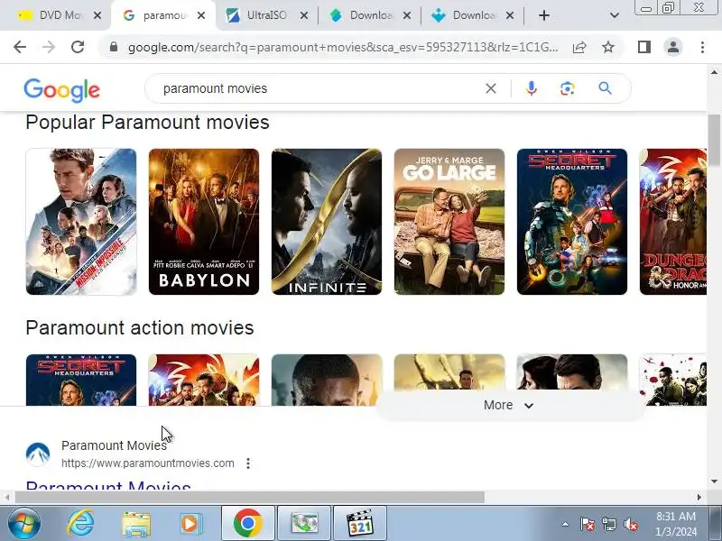Screen dimensions: 722x541
Task: Open the Windows Start menu
Action: click(24, 524)
